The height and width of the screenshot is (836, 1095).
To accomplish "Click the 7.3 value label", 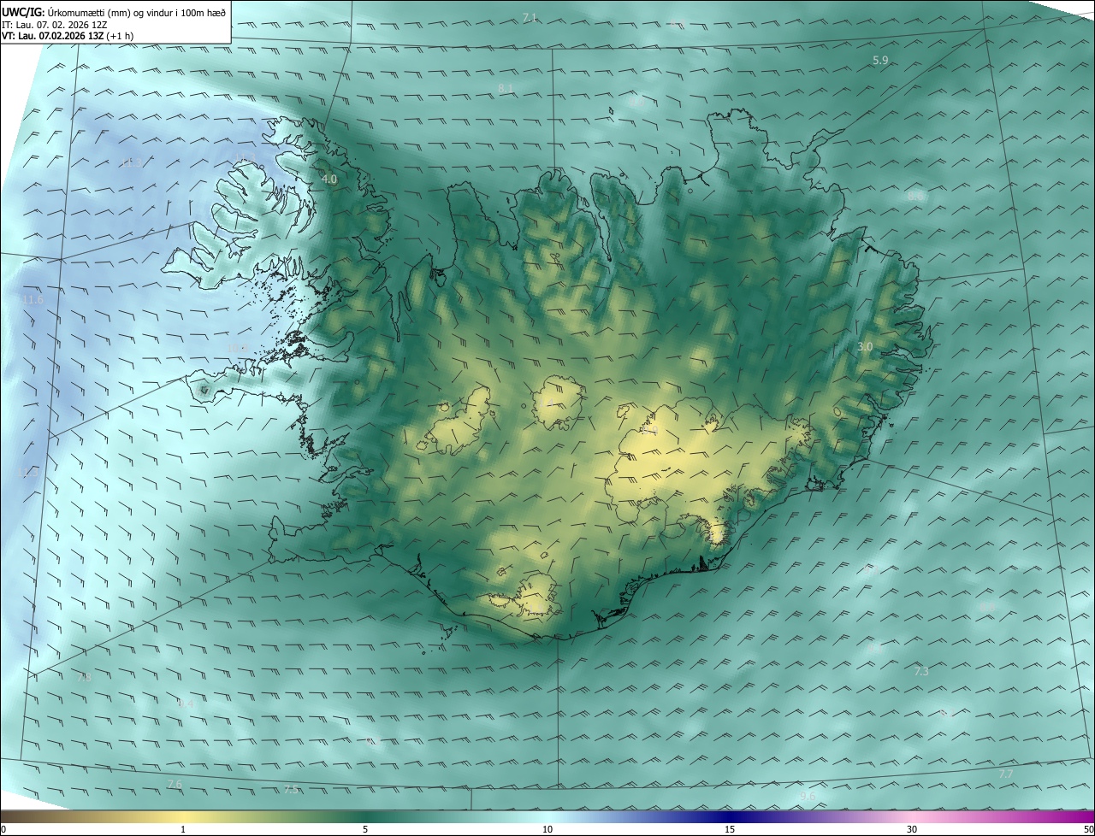I will [x=921, y=672].
